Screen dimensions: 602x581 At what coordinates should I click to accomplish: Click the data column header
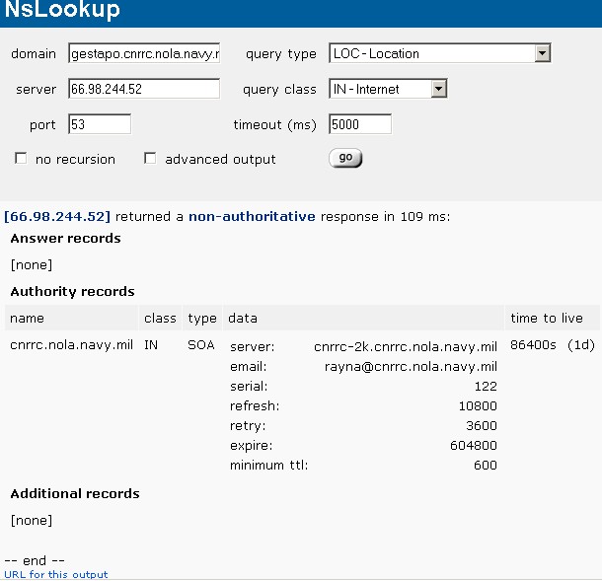(363, 319)
